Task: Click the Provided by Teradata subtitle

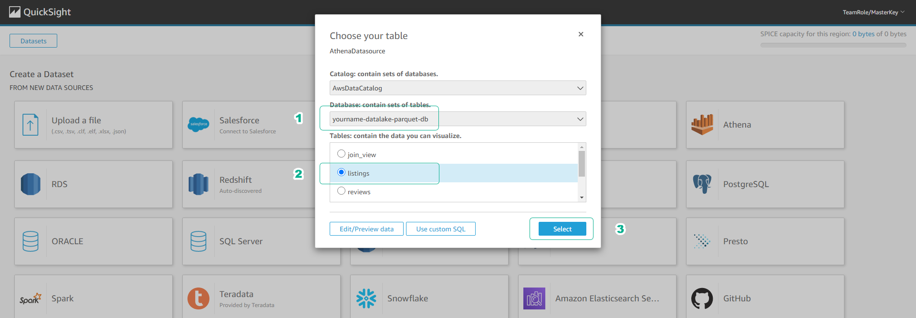Action: [247, 305]
